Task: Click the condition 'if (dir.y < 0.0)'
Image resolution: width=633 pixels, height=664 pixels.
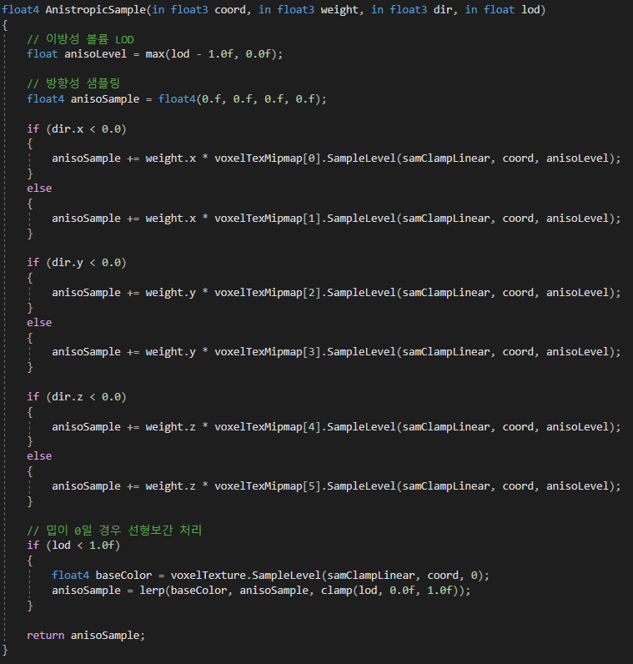Action: pyautogui.click(x=77, y=263)
